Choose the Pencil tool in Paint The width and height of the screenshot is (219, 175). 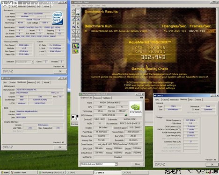pyautogui.click(x=73, y=23)
